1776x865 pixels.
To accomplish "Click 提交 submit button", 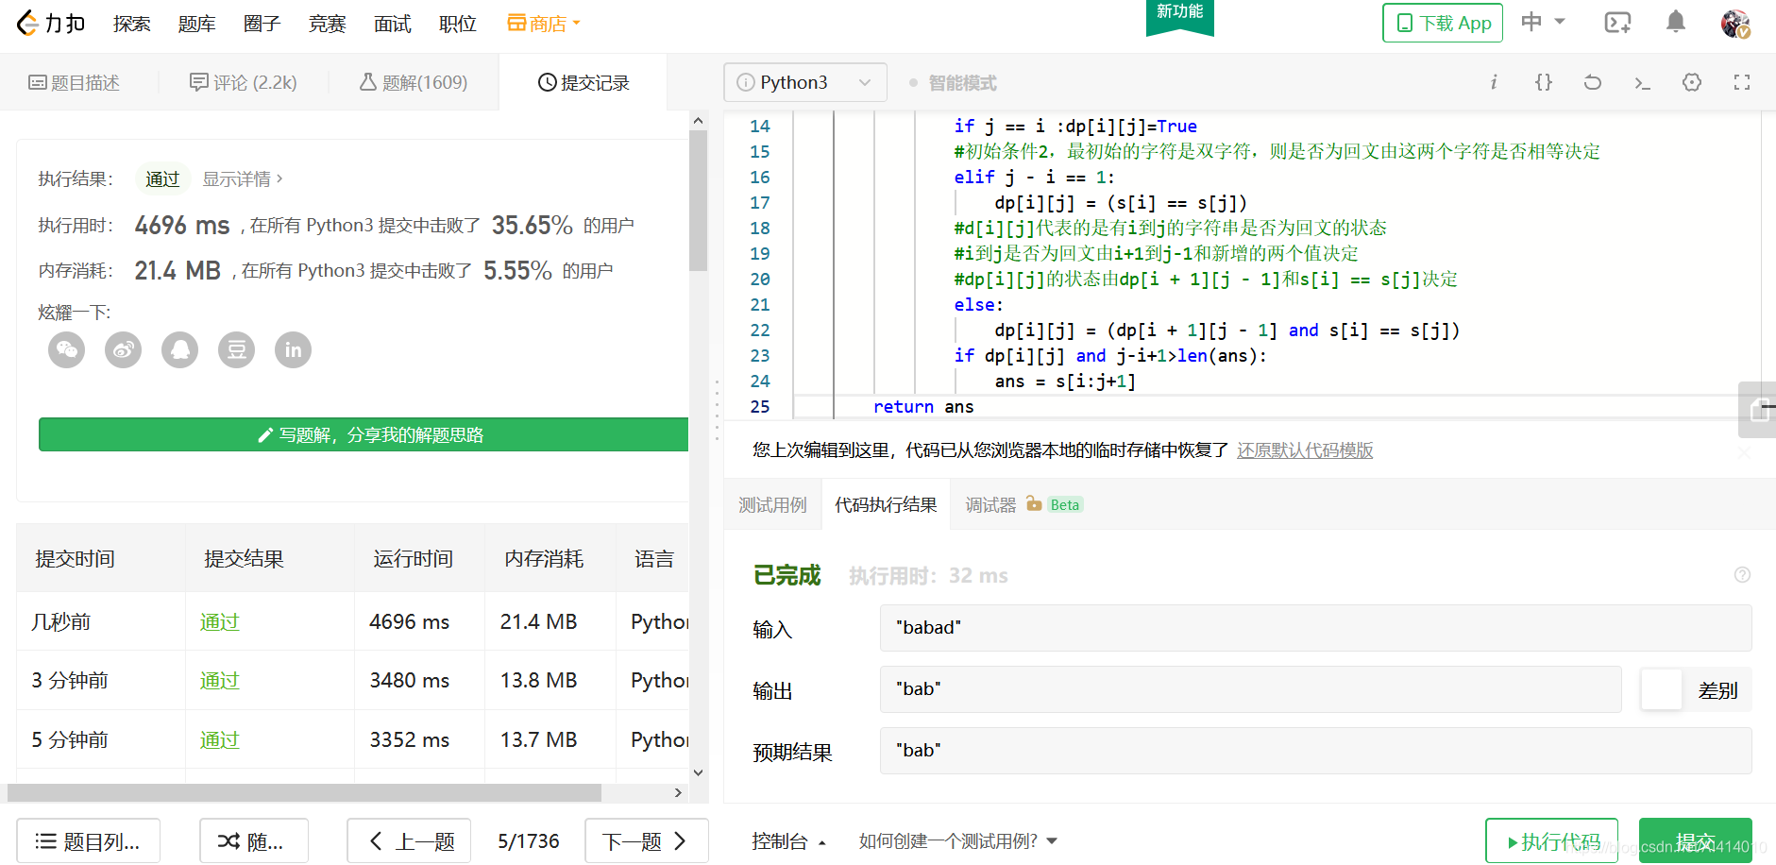I will [x=1695, y=840].
